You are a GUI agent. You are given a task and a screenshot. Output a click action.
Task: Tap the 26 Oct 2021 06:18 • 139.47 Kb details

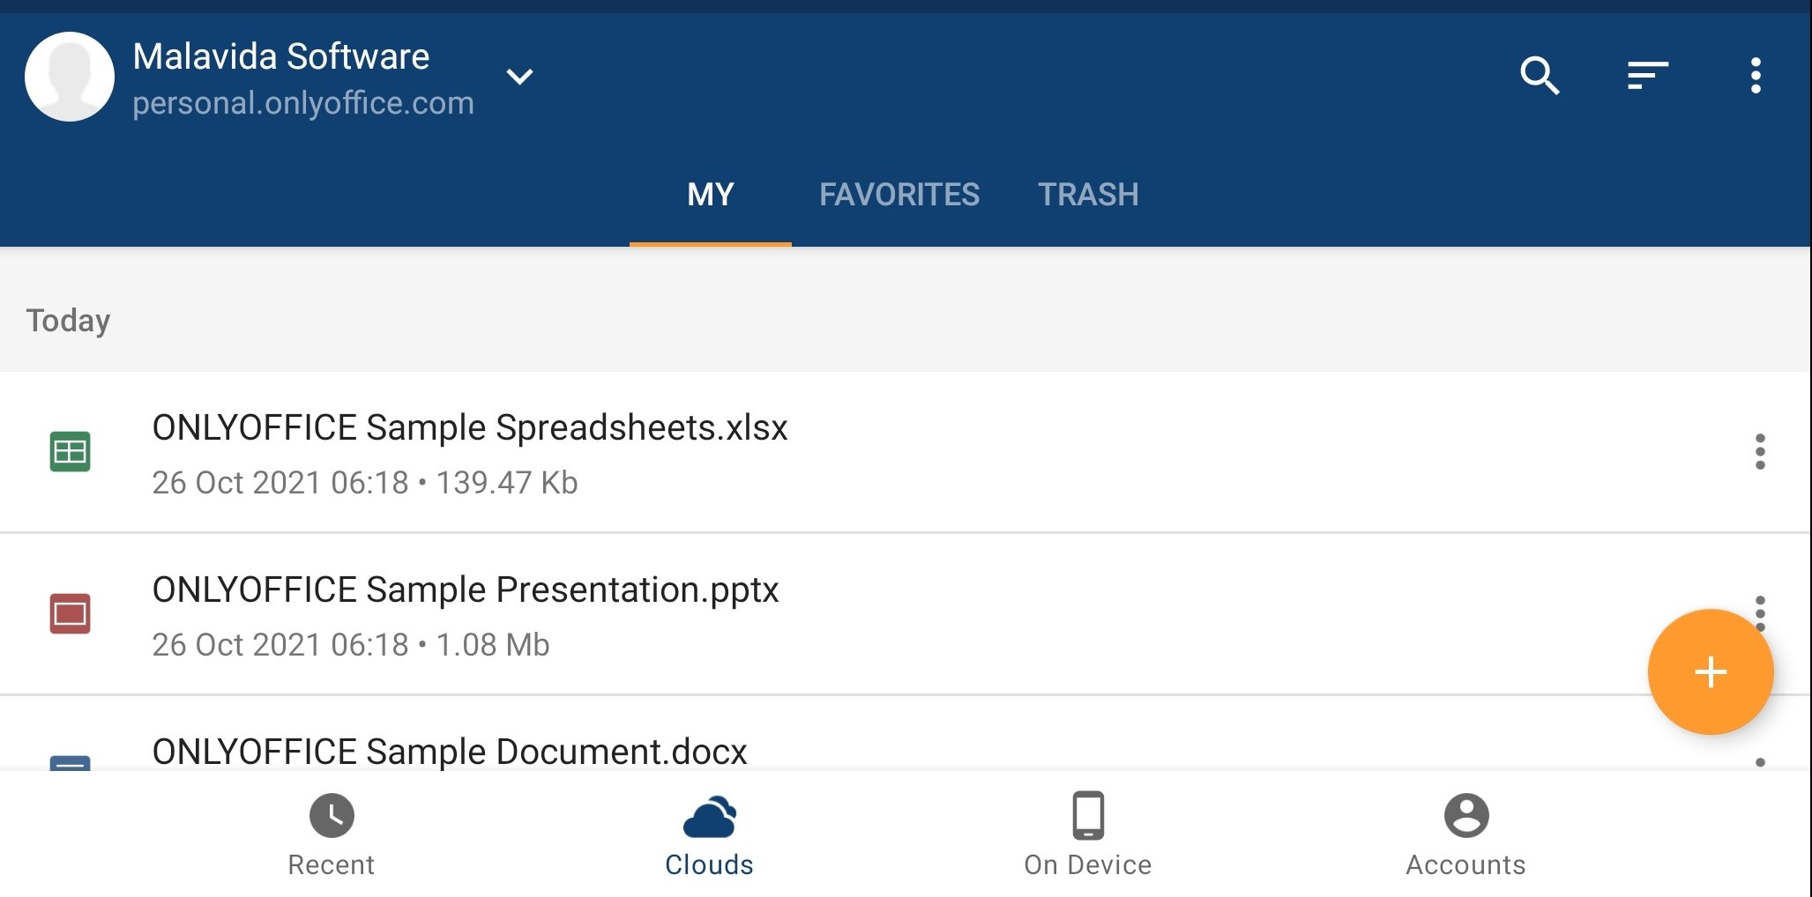point(365,483)
